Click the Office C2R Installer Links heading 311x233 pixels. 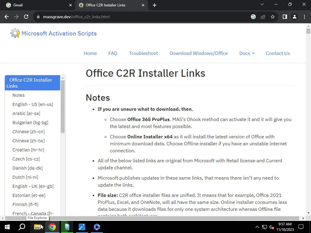(x=145, y=73)
